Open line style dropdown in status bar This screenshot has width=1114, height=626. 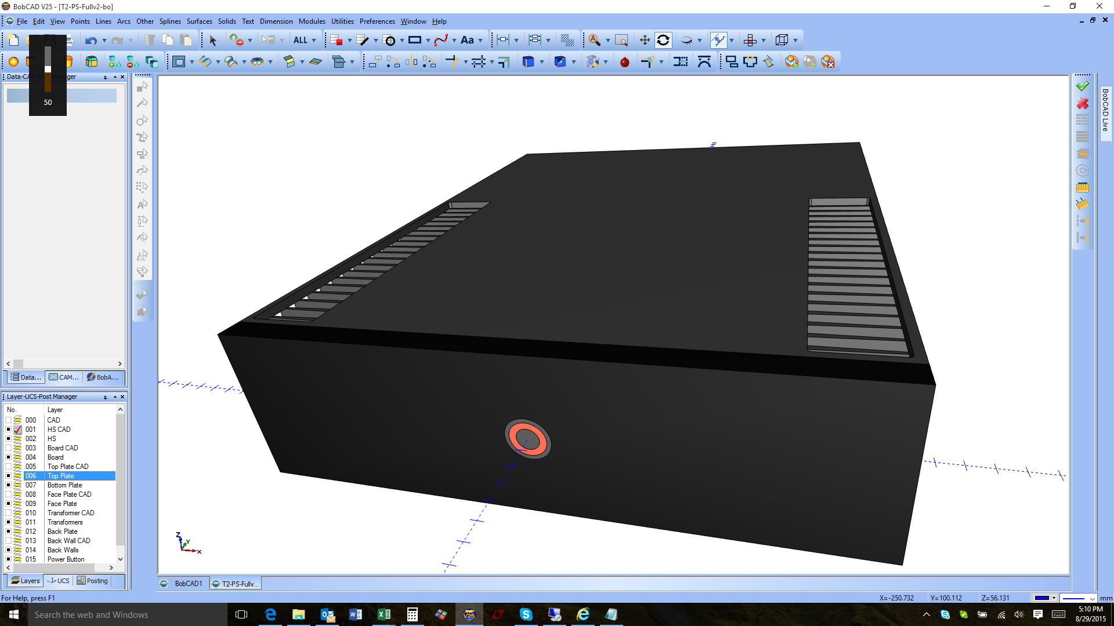click(1093, 598)
